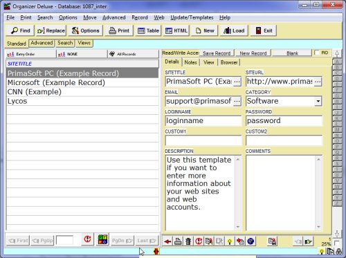This screenshot has width=346, height=258.
Task: Click the HTML export button
Action: point(176,30)
